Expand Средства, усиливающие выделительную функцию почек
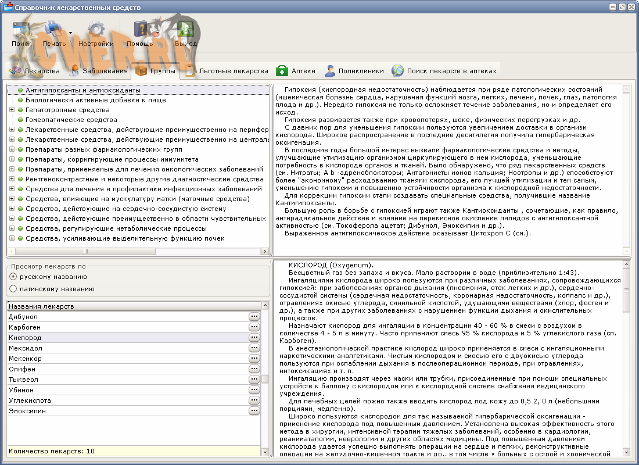The image size is (639, 465). (x=12, y=238)
